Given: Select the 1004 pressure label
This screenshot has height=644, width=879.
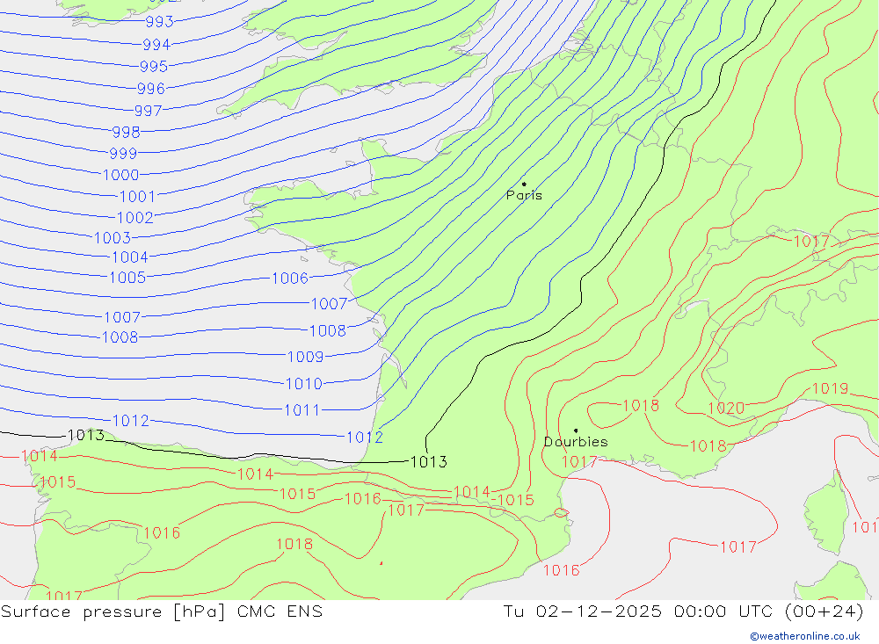Looking at the screenshot, I should [130, 257].
